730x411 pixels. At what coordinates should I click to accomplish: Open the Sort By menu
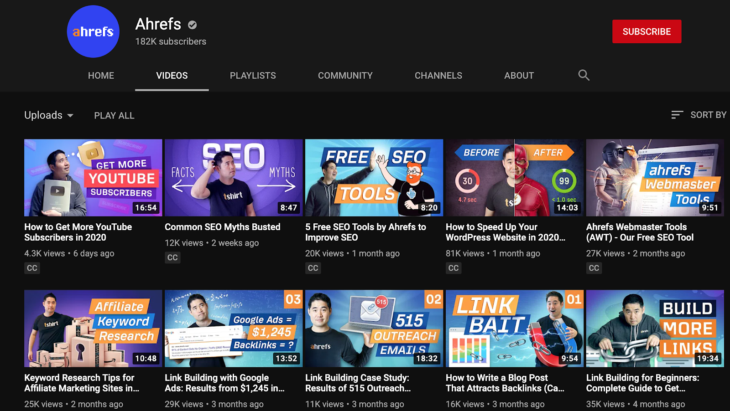(x=699, y=115)
